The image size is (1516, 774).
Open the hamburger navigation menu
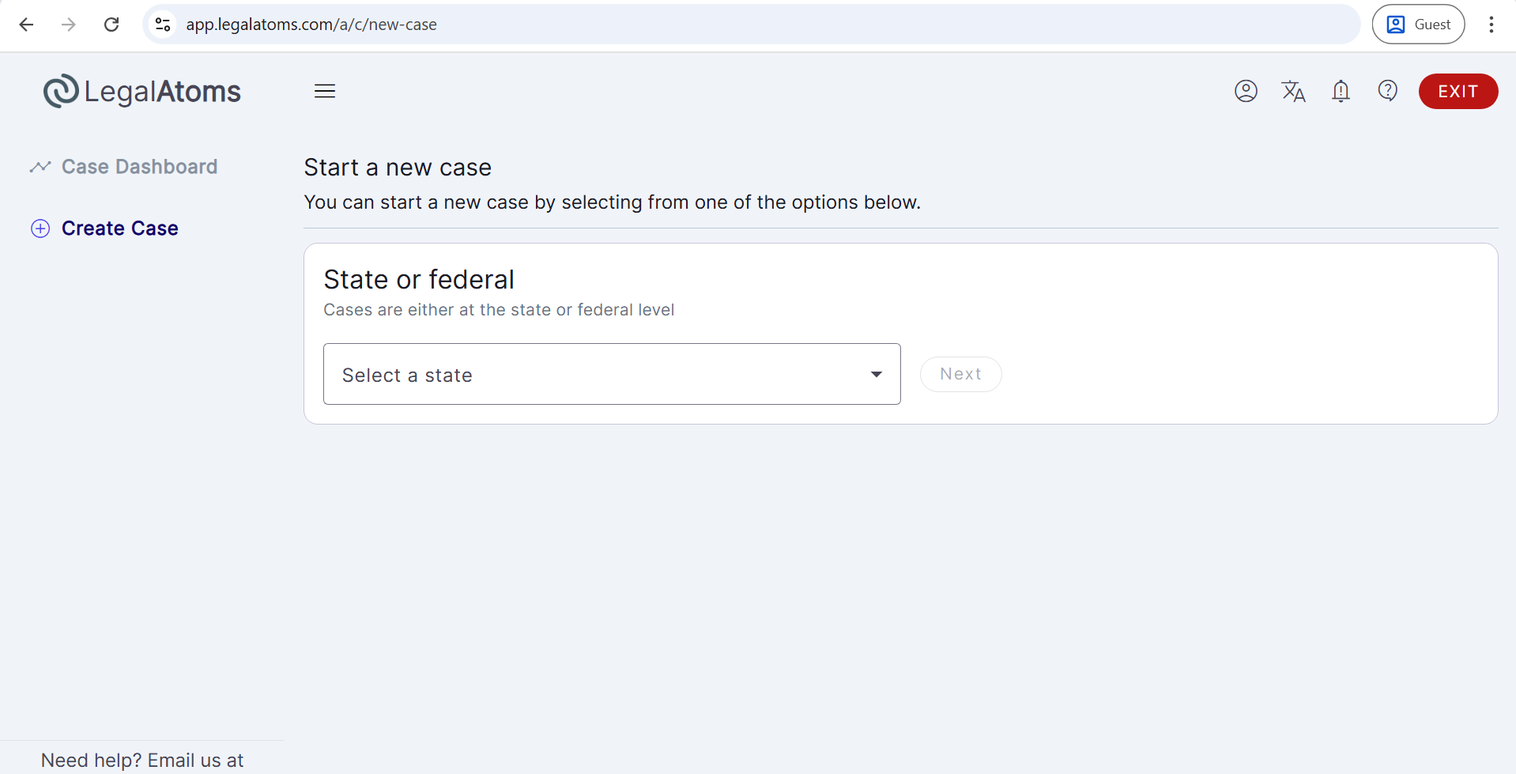point(325,92)
